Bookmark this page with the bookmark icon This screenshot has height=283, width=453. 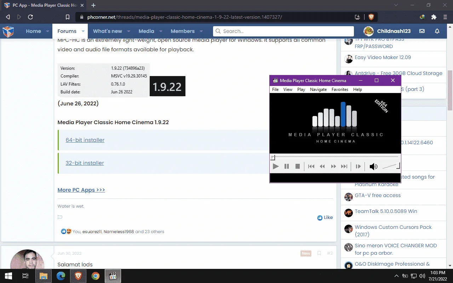coord(68,17)
